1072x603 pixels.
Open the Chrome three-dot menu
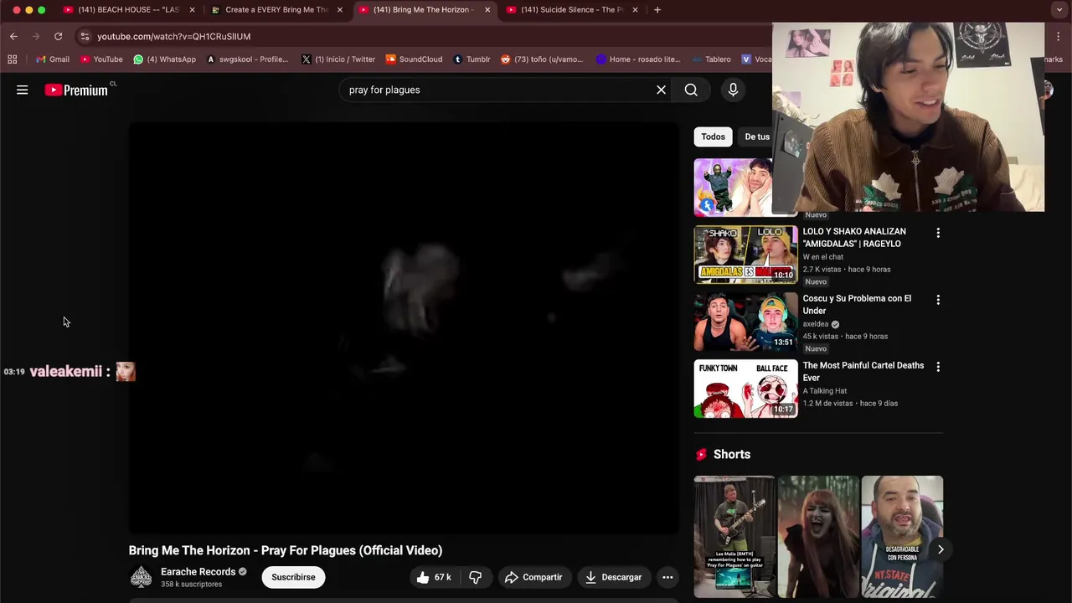tap(1059, 36)
